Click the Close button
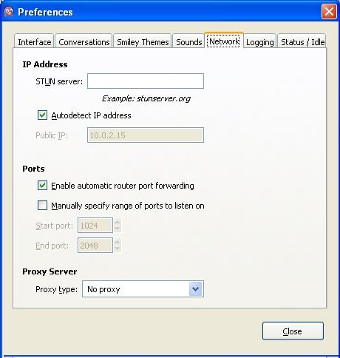 pyautogui.click(x=293, y=331)
